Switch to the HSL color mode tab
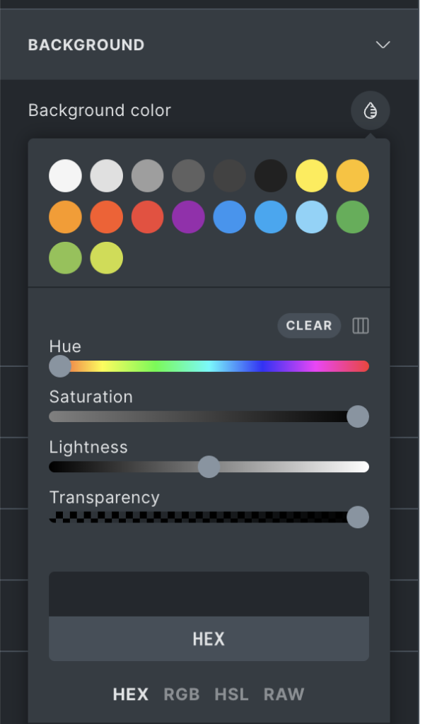The image size is (425, 724). [x=231, y=694]
